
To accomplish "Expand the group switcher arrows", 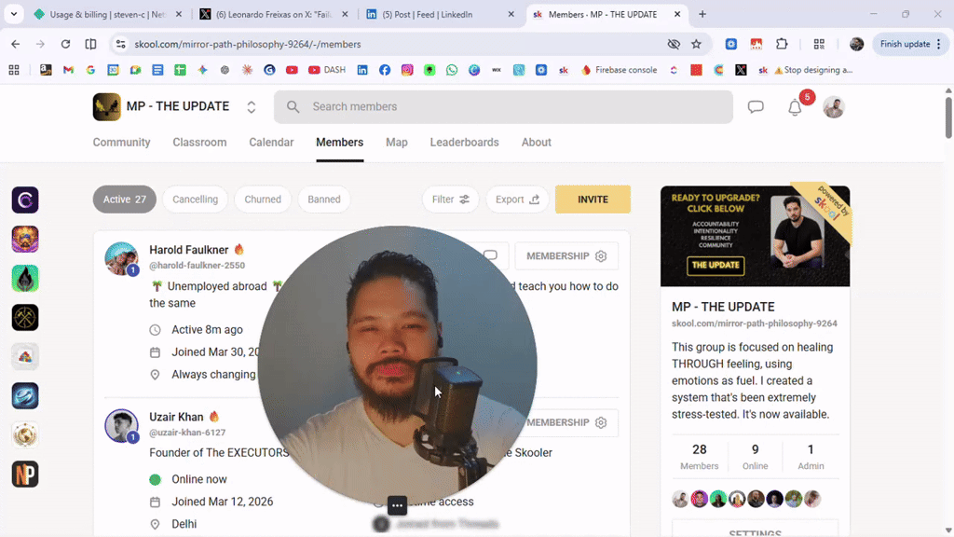I will coord(252,107).
